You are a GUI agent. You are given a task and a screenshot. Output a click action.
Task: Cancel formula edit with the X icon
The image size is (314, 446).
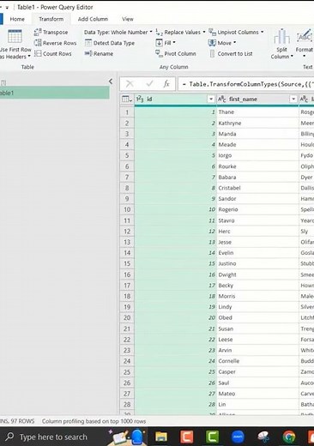(x=130, y=84)
